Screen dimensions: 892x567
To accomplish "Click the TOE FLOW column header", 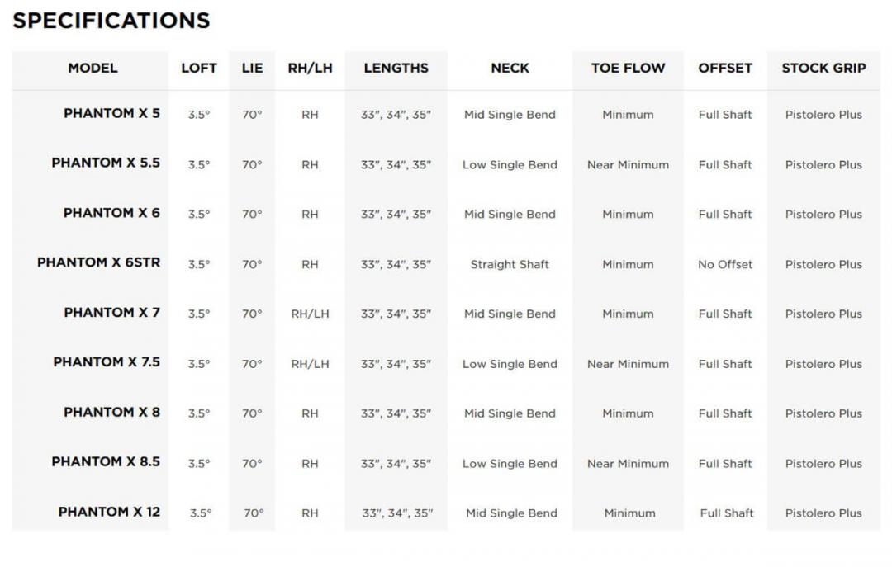I will [x=628, y=69].
